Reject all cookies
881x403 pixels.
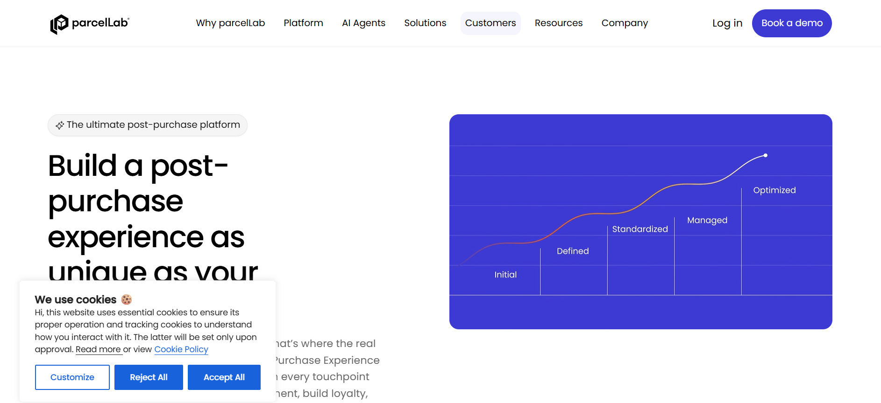(149, 377)
